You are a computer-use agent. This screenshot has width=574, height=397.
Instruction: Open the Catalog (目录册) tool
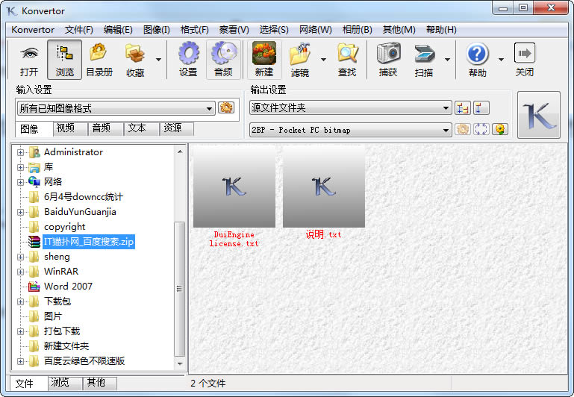99,60
